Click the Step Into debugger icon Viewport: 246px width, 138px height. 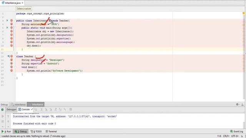pos(46,110)
